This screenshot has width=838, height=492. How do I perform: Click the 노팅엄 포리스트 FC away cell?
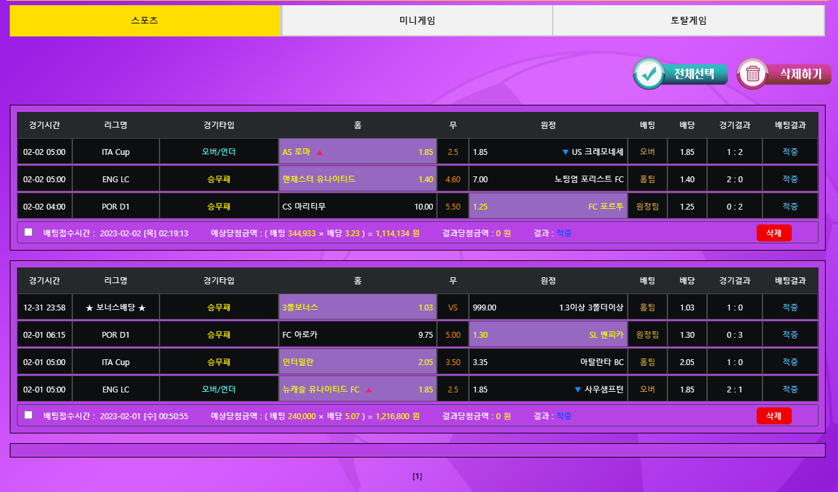click(x=548, y=179)
